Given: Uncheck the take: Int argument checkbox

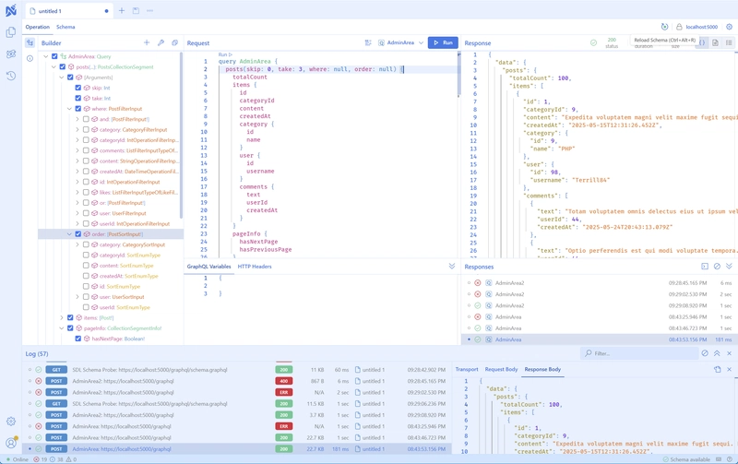Looking at the screenshot, I should (78, 98).
